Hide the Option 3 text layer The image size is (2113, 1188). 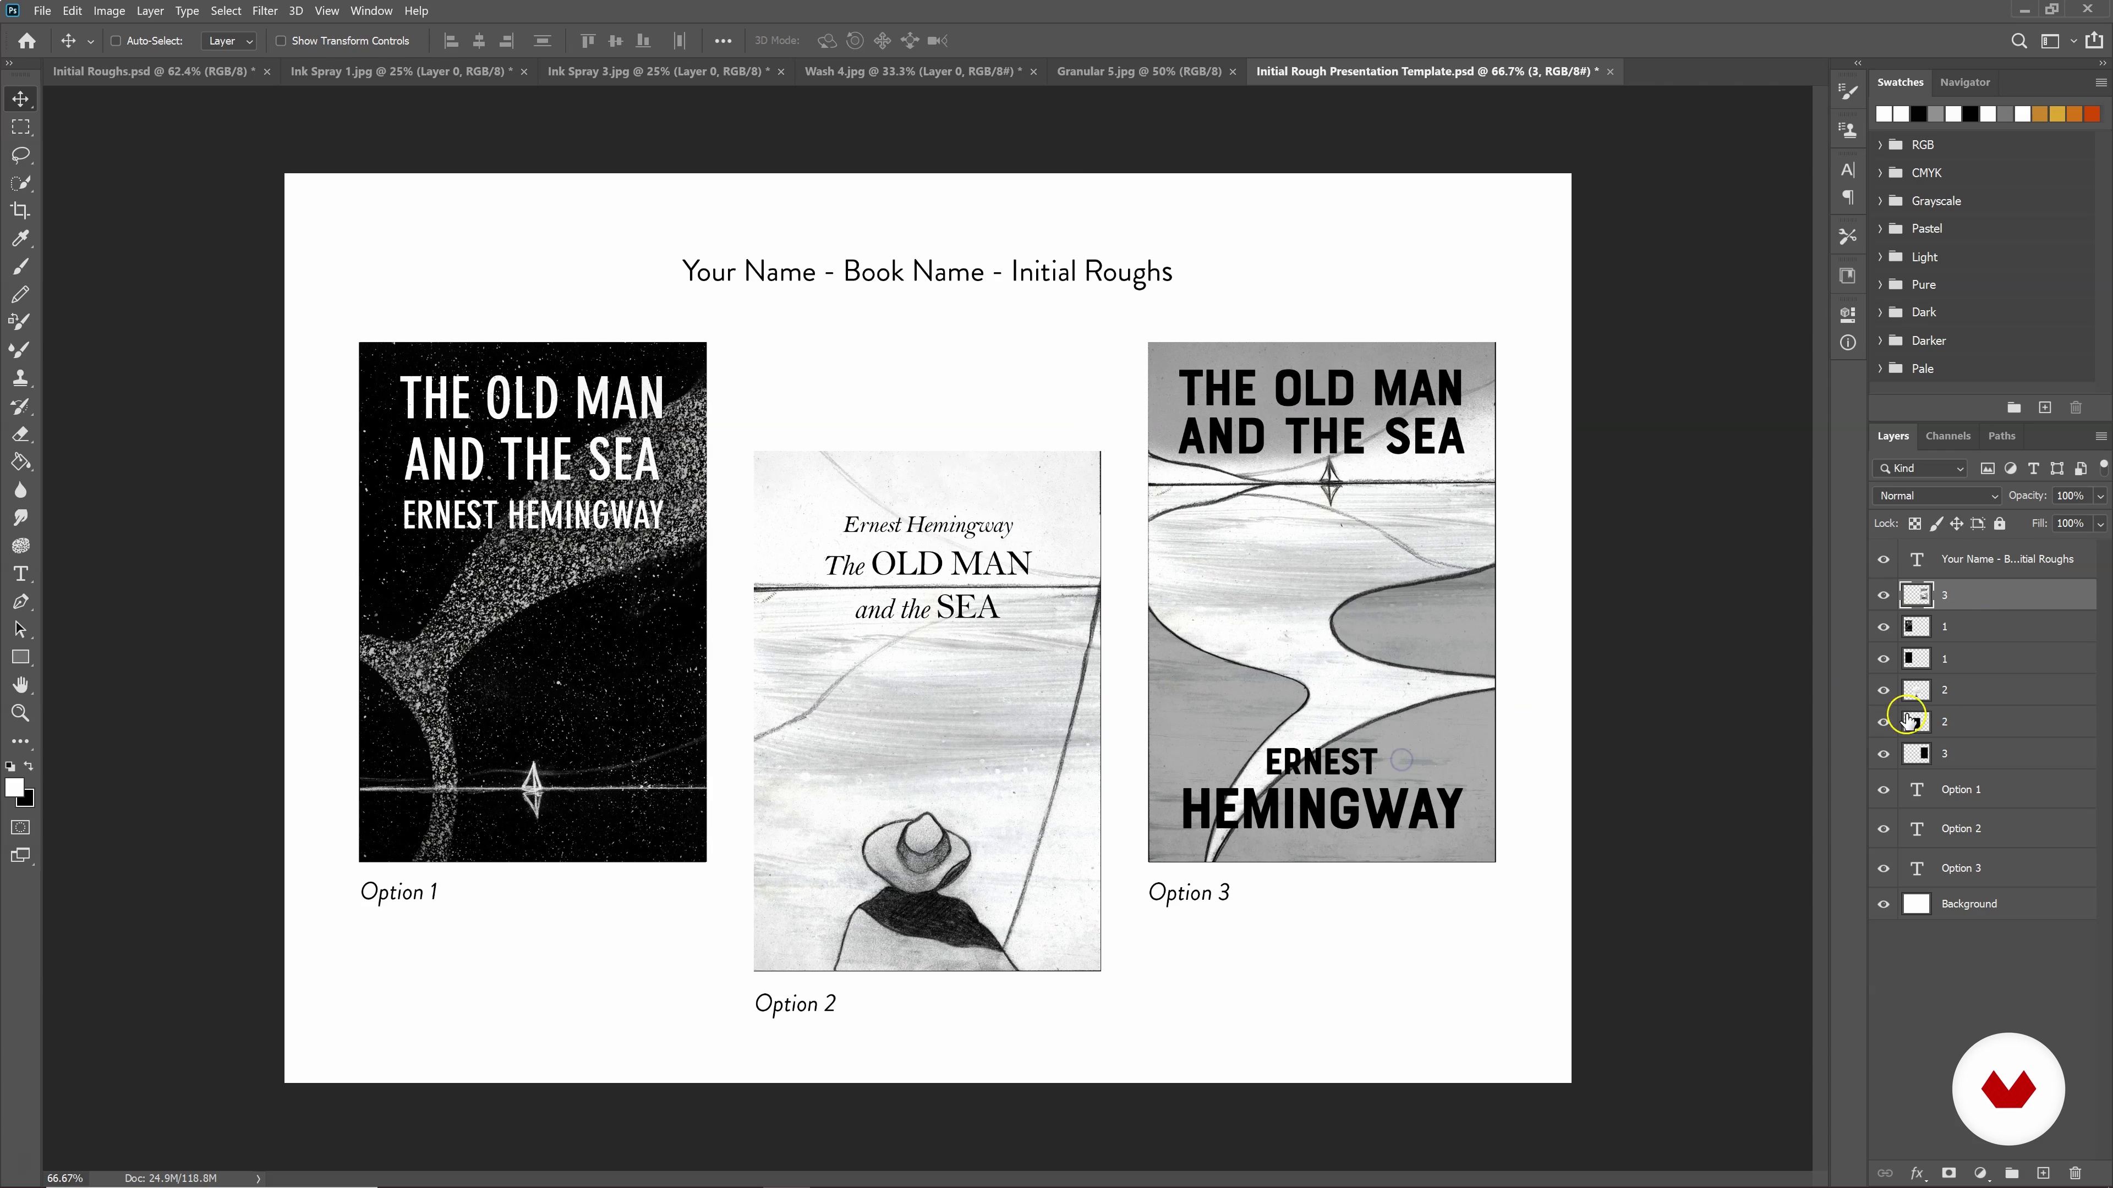pos(1884,868)
